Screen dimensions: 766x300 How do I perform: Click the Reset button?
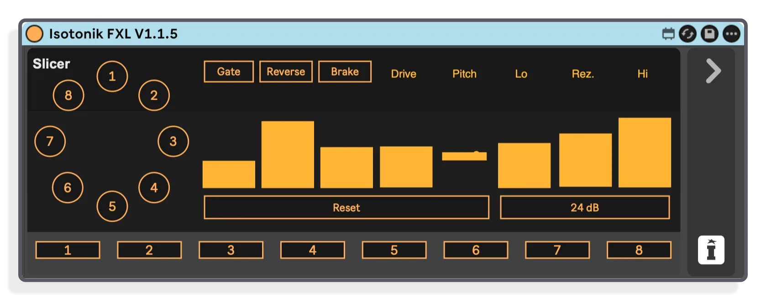346,208
